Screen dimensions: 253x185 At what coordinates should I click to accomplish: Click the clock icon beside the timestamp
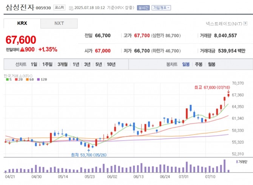pyautogui.click(x=71, y=8)
